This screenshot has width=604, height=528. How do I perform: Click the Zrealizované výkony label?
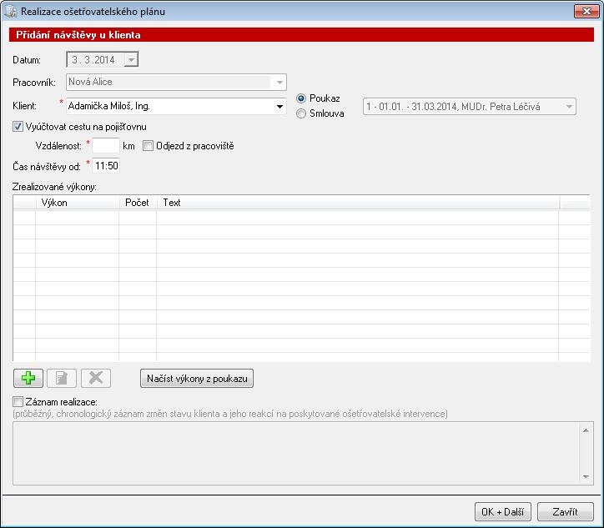point(54,187)
